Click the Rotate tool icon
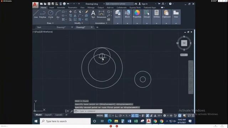 click(x=75, y=12)
